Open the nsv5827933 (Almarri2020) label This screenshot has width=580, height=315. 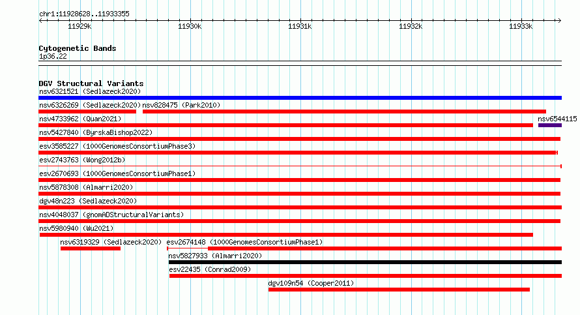(x=215, y=256)
